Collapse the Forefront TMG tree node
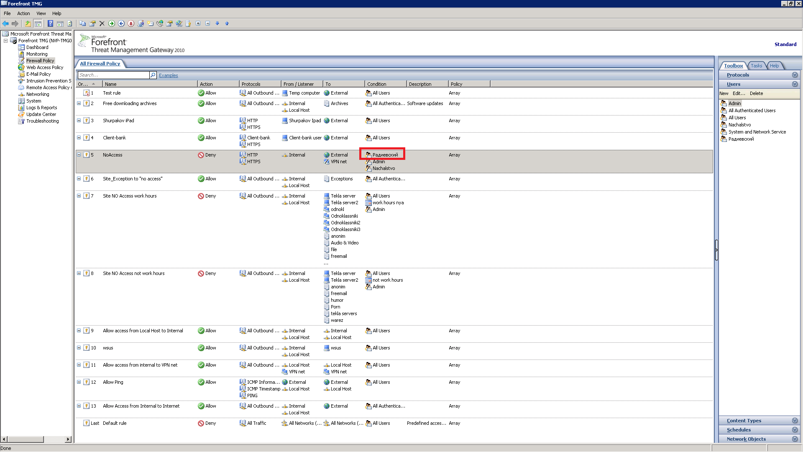This screenshot has width=803, height=452. tap(5, 41)
